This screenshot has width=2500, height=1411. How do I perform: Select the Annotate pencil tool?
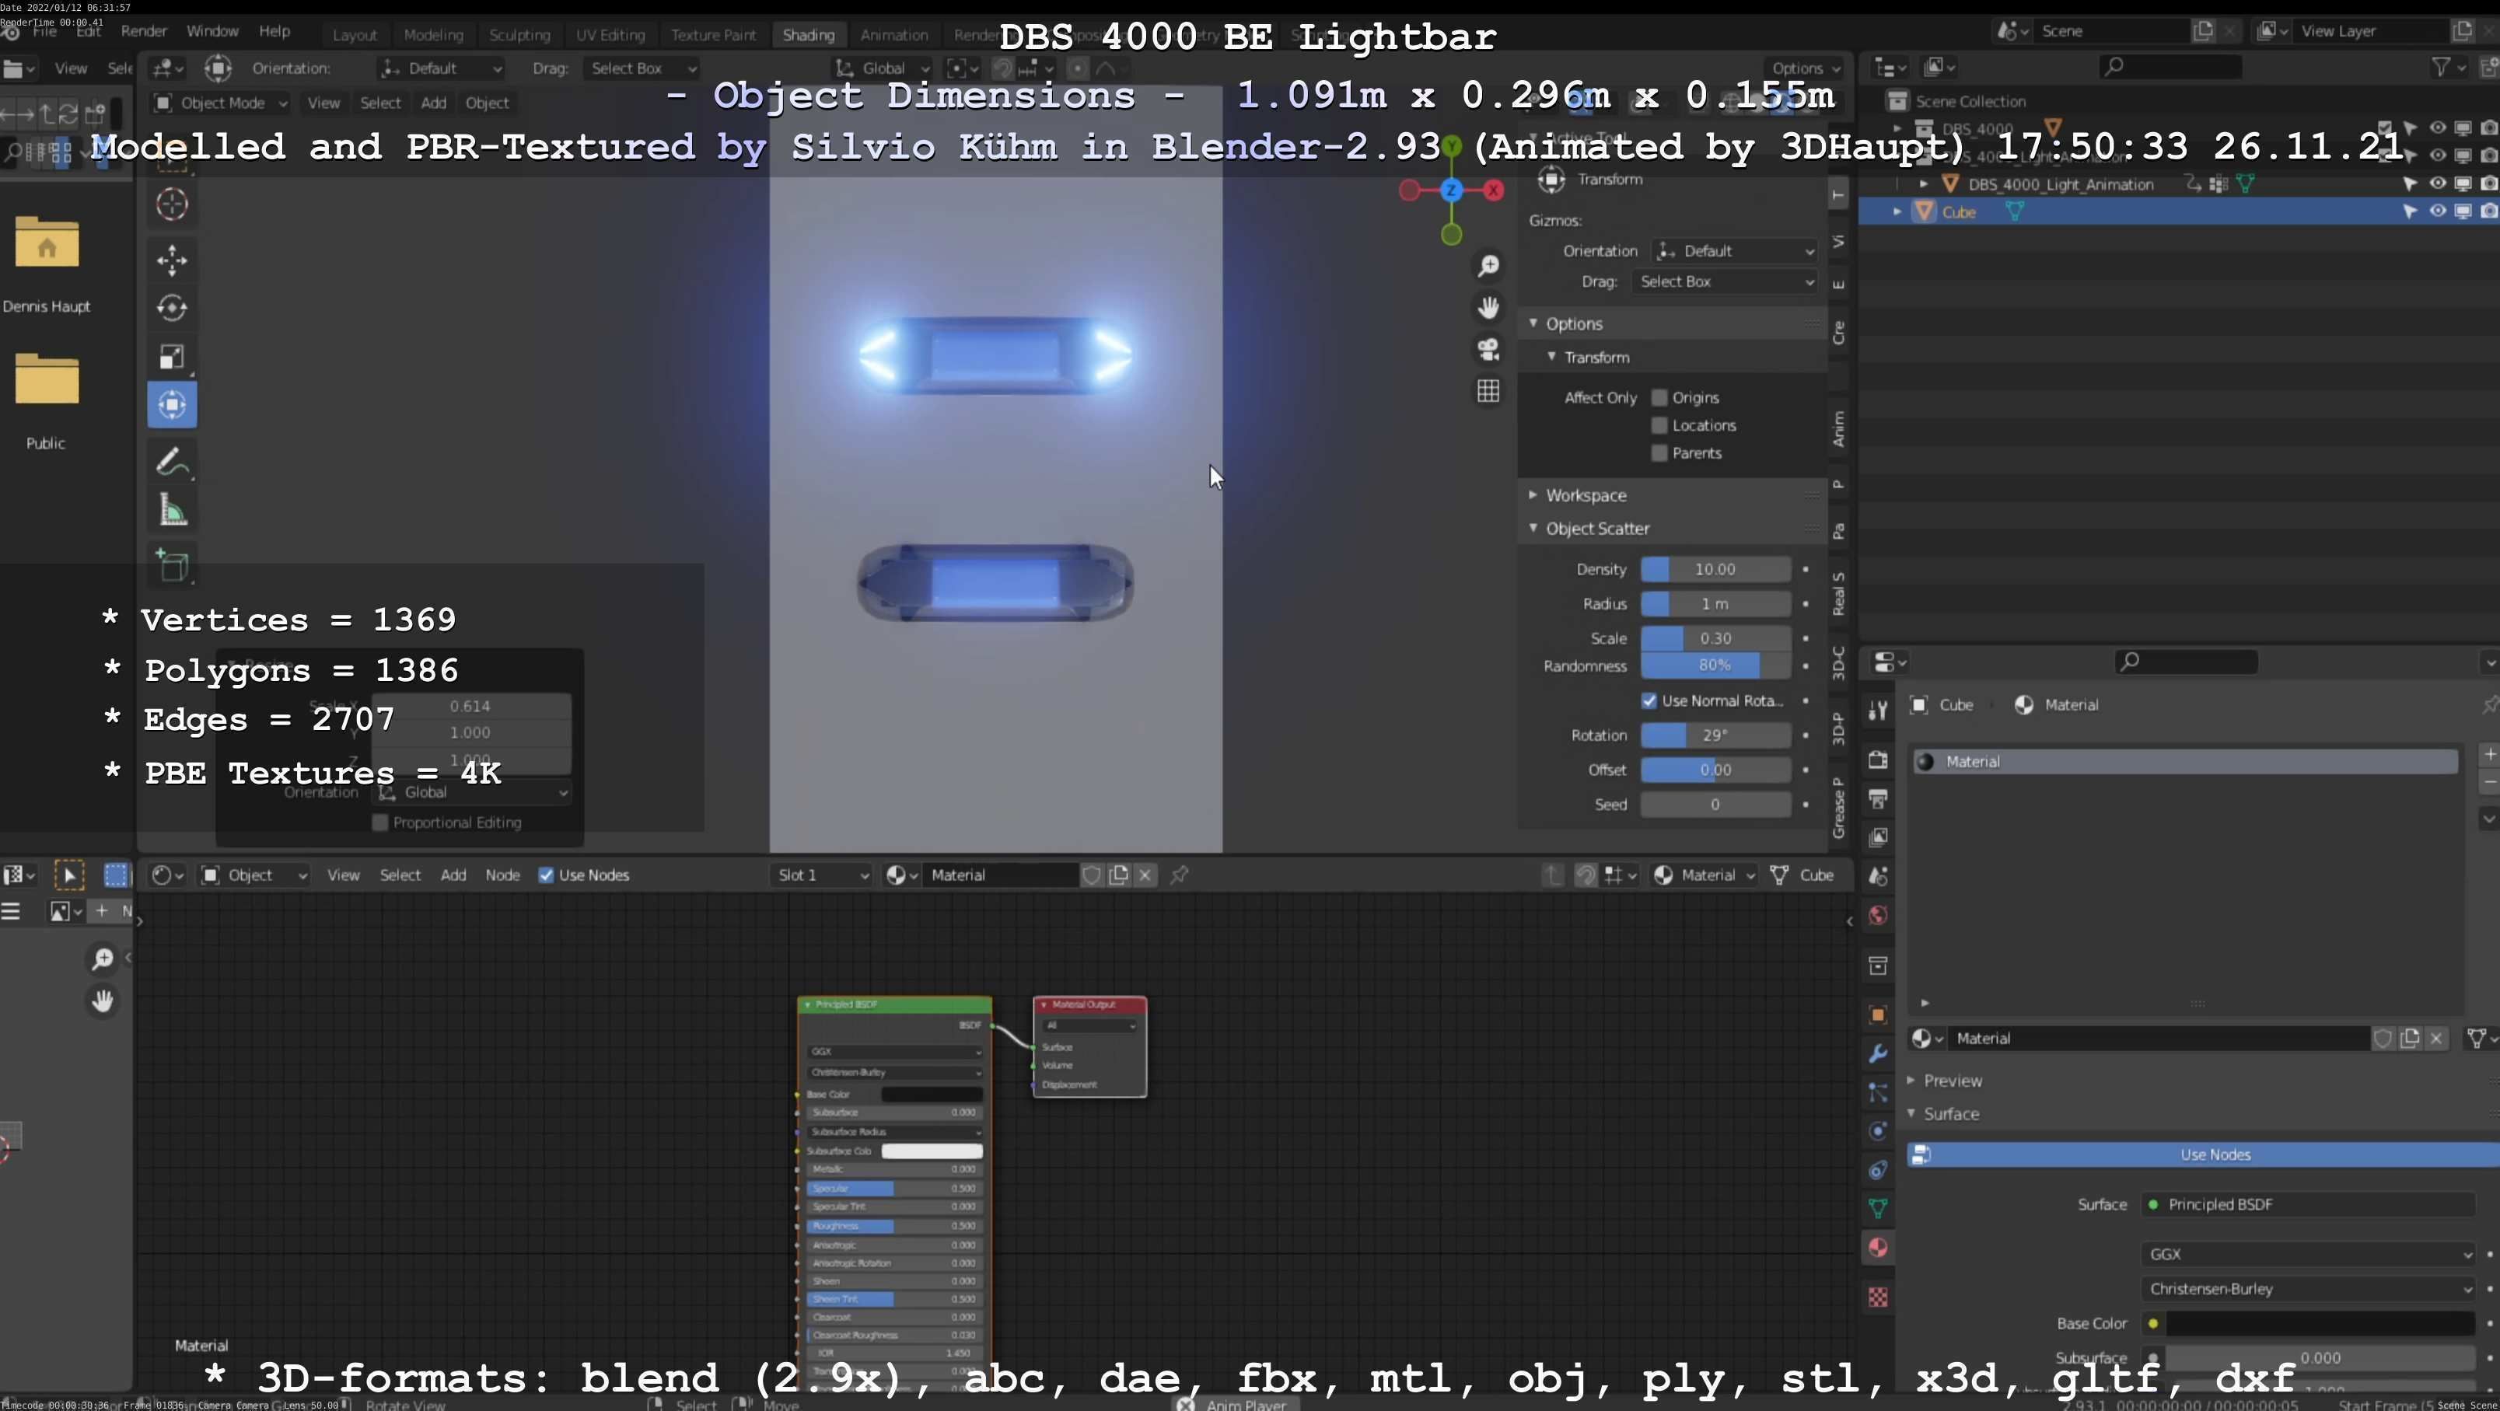click(172, 462)
